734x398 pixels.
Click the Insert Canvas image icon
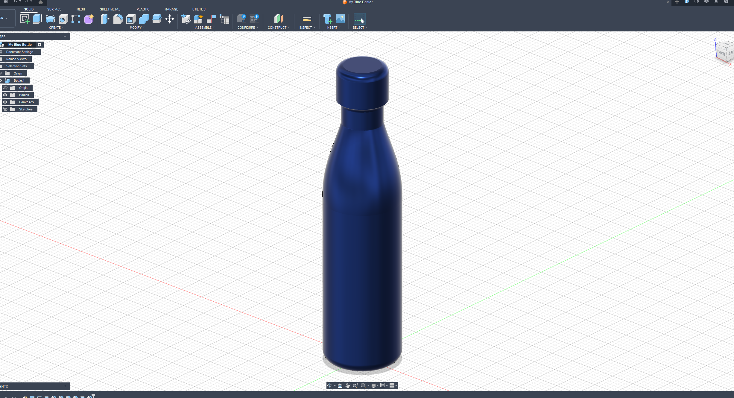click(x=340, y=19)
